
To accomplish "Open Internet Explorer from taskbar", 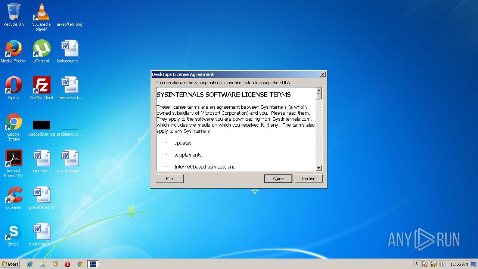I will [30, 264].
